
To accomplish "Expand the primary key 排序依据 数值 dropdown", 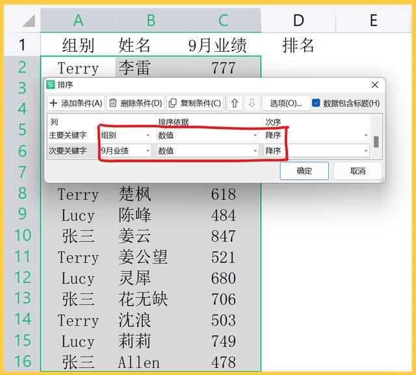I will 208,136.
